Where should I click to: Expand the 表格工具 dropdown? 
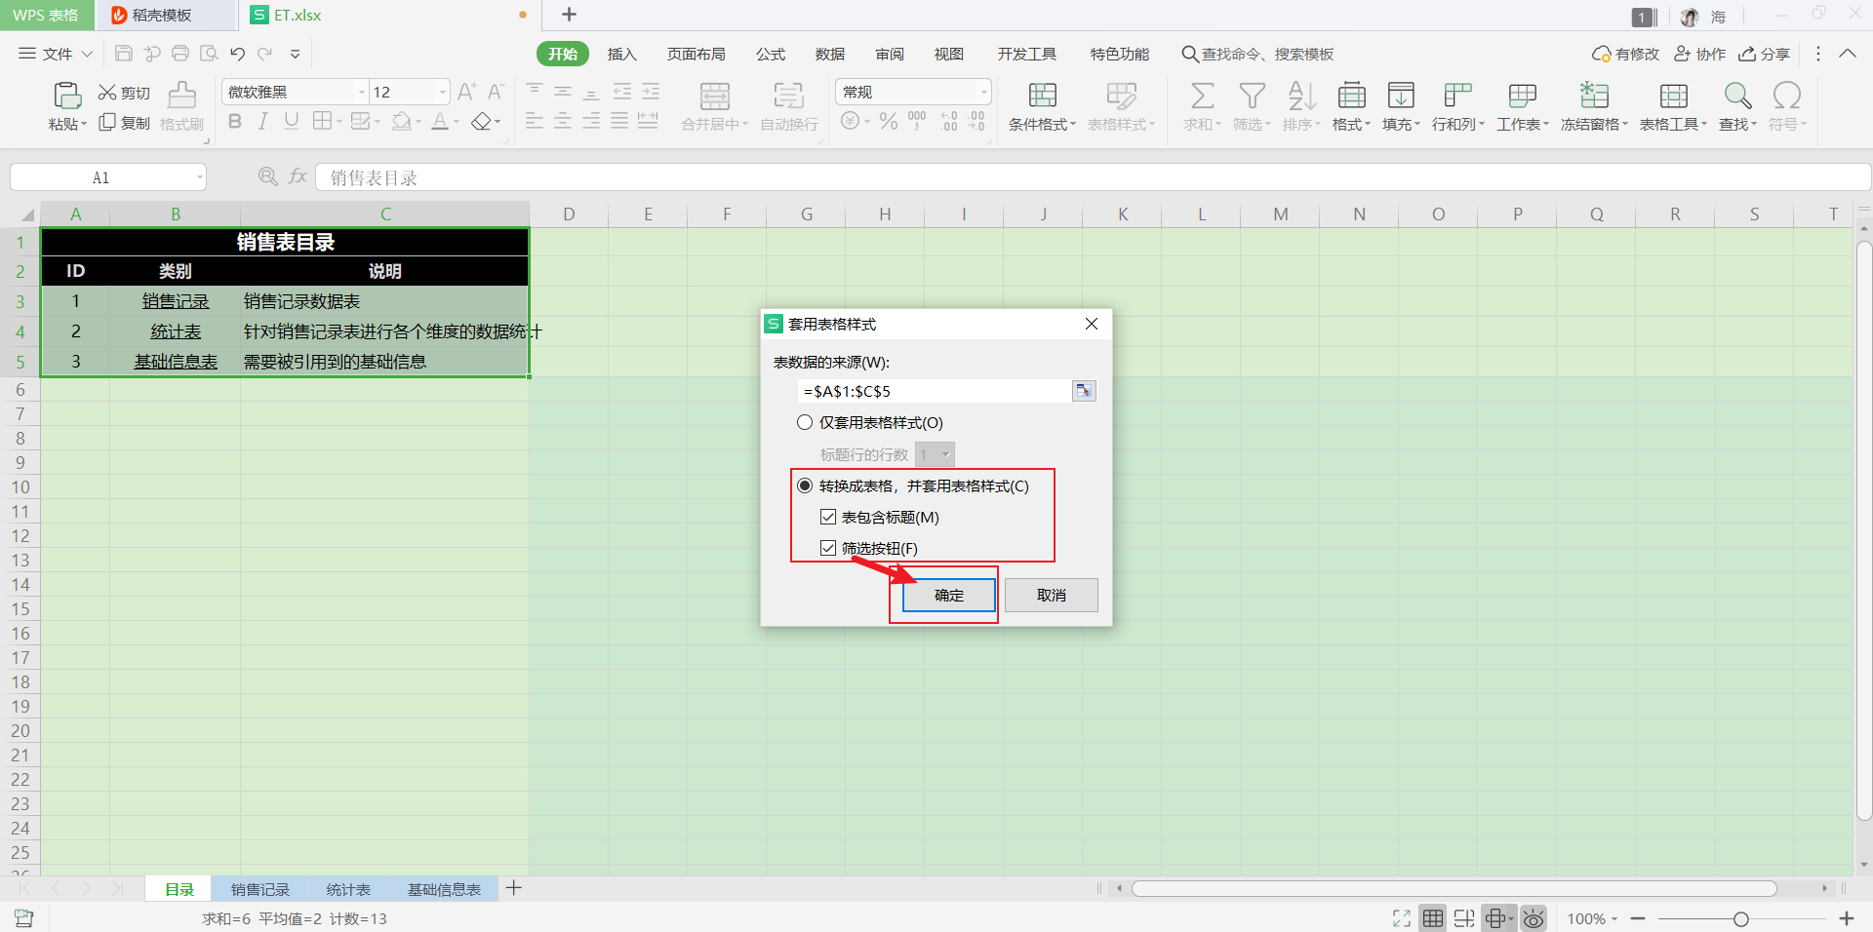[x=1673, y=124]
